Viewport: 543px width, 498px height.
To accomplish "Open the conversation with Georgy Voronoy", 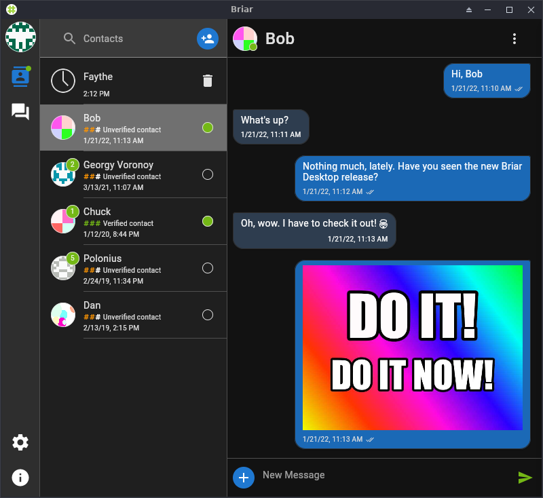I will point(122,174).
